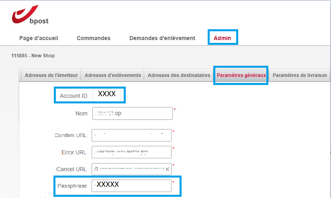The height and width of the screenshot is (198, 331).
Task: Select the Paramètres généraux tab
Action: click(241, 75)
